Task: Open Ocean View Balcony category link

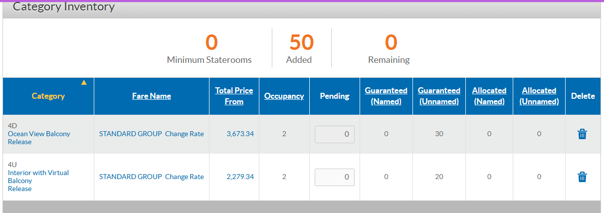Action: (x=39, y=134)
